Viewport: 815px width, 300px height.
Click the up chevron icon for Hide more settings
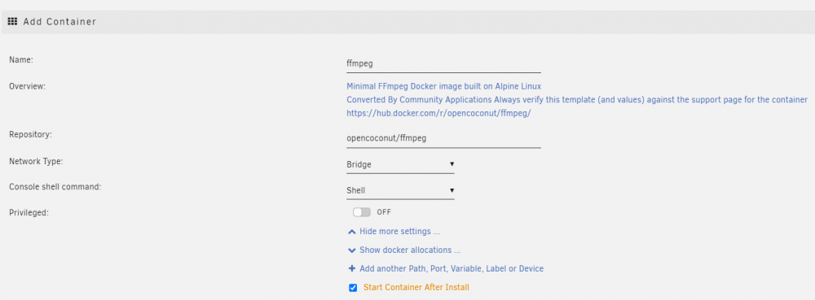click(352, 232)
